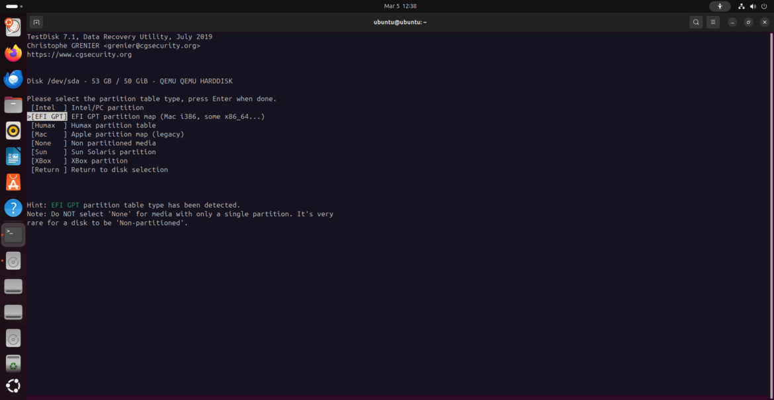Show Applications via the Ubuntu logo
Screen dimensions: 774x400
tap(13, 386)
